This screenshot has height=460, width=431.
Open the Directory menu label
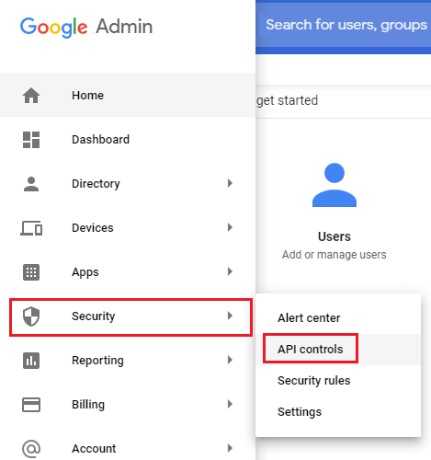[x=96, y=184]
